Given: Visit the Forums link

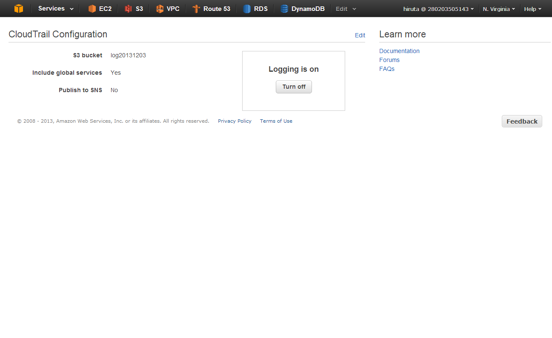Looking at the screenshot, I should (x=389, y=60).
